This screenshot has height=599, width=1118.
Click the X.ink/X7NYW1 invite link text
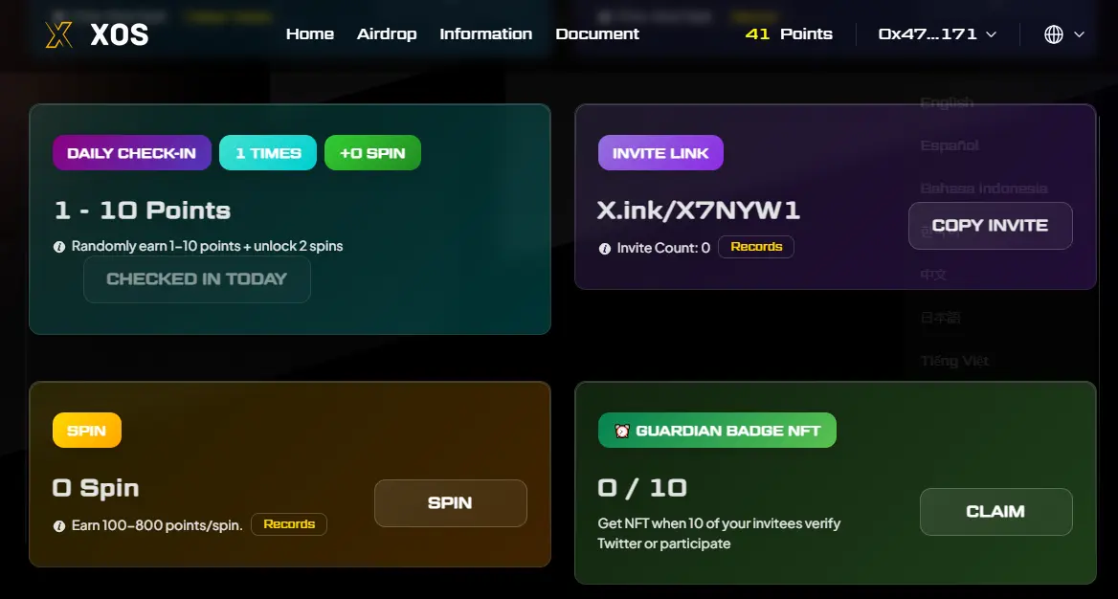pyautogui.click(x=699, y=211)
